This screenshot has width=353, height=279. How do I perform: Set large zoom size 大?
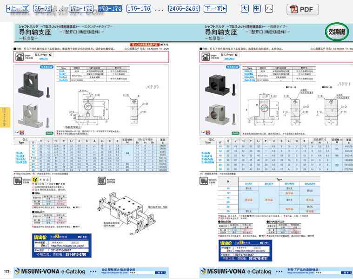coord(245,8)
